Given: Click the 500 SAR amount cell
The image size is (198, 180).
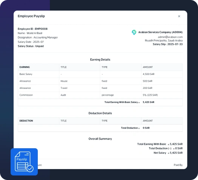Looking at the screenshot, I should 147,81.
